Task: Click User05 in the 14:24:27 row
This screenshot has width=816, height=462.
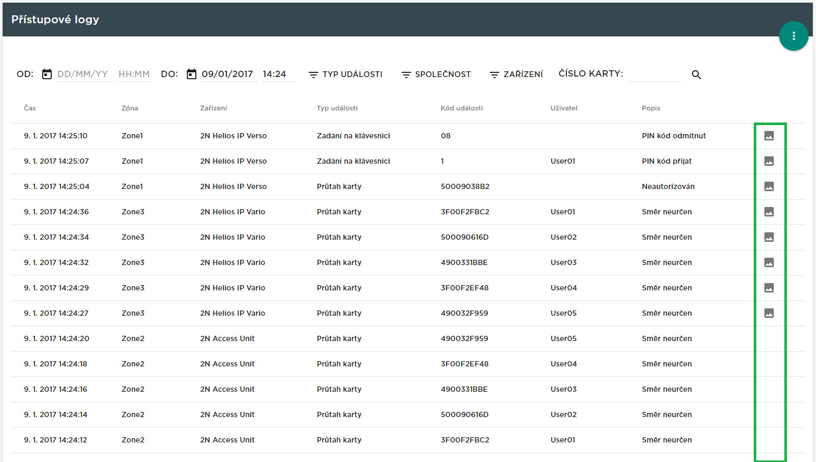Action: pyautogui.click(x=564, y=313)
